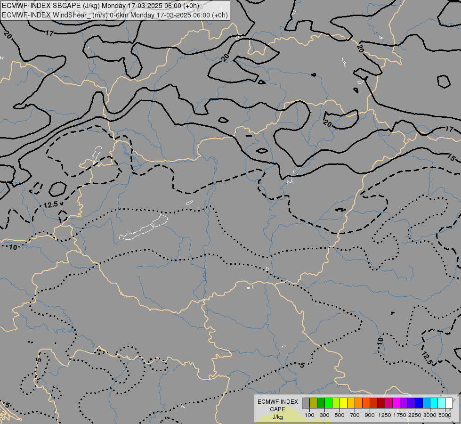Viewport: 461px width, 424px height.
Task: Click the 'ECMWF-INDEX SBCAPE (J/kg)' title line
Action: click(101, 6)
